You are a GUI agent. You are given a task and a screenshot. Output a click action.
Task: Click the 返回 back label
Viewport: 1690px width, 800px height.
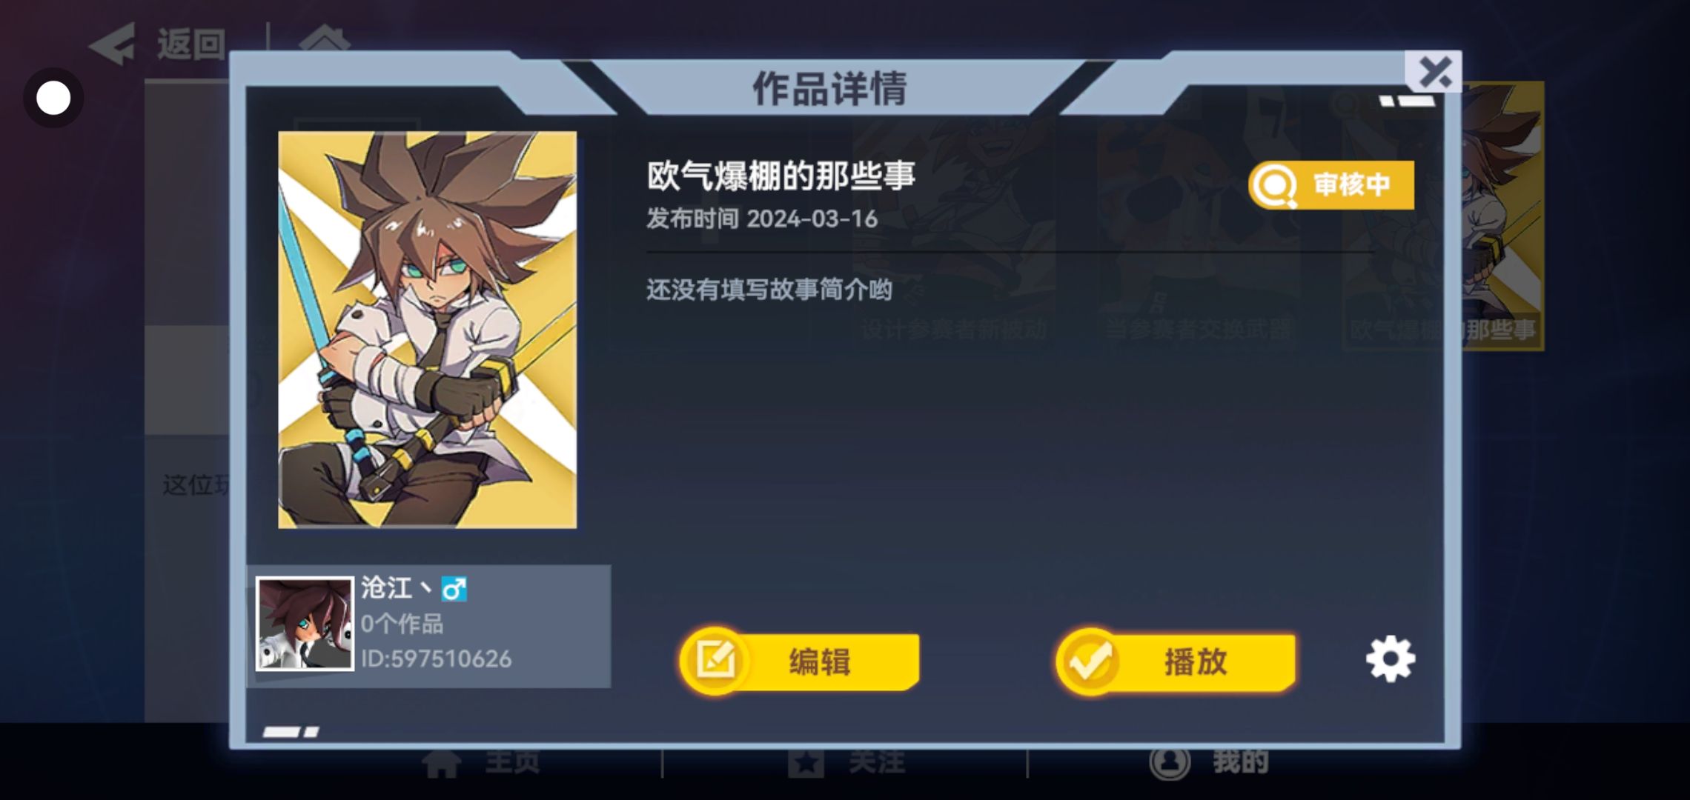tap(190, 44)
